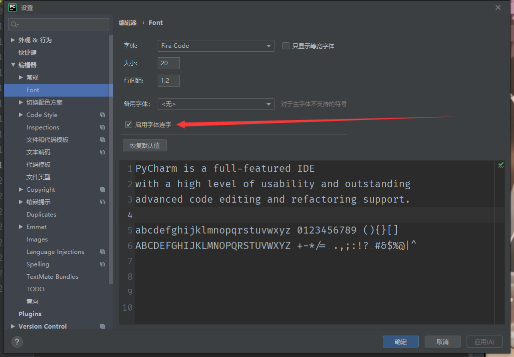The image size is (514, 357).
Task: Open help via question mark button
Action: 17,342
